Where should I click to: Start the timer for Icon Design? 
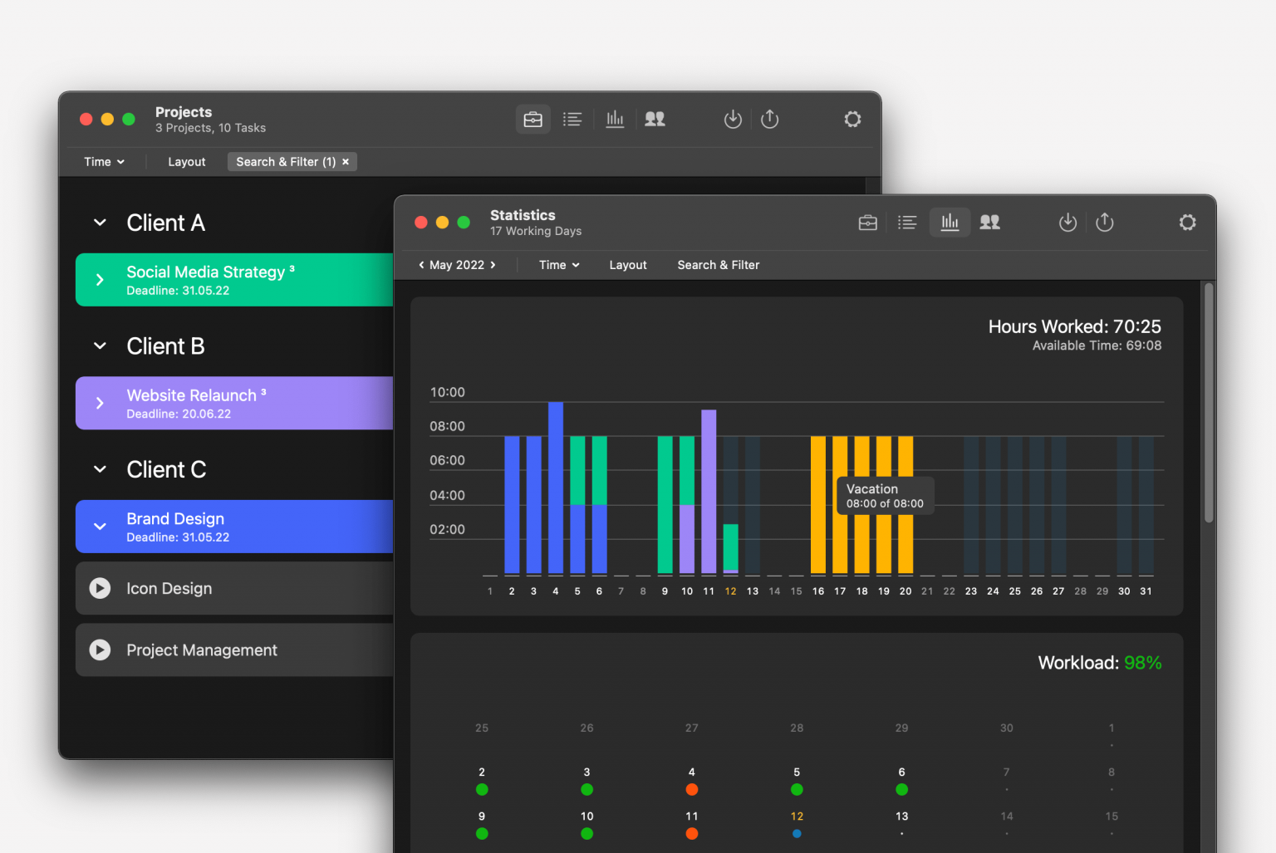pyautogui.click(x=100, y=588)
